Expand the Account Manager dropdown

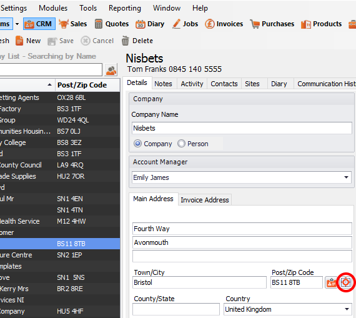pos(346,177)
